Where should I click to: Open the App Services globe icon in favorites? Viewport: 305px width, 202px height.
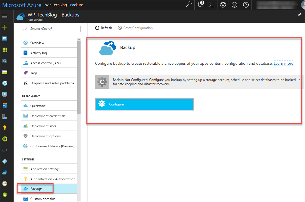pyautogui.click(x=5, y=83)
